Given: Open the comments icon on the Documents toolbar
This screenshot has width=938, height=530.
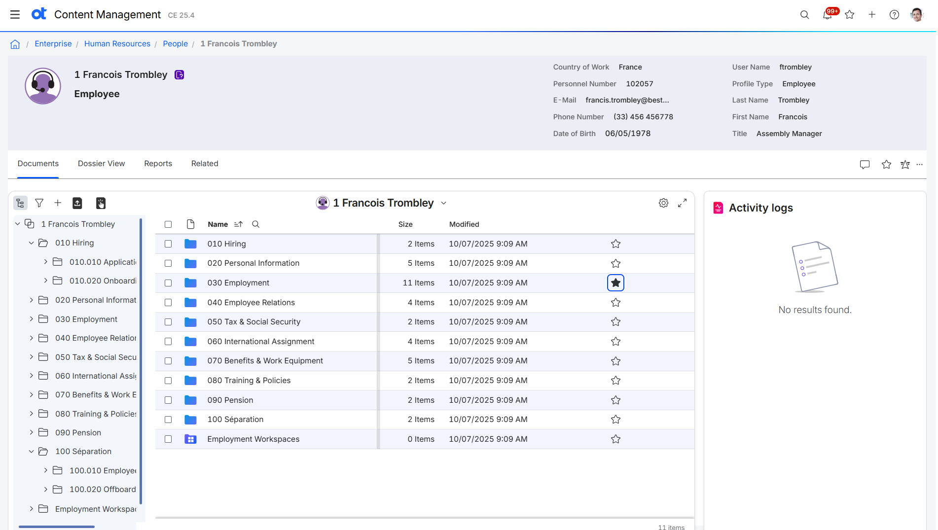Looking at the screenshot, I should point(865,165).
